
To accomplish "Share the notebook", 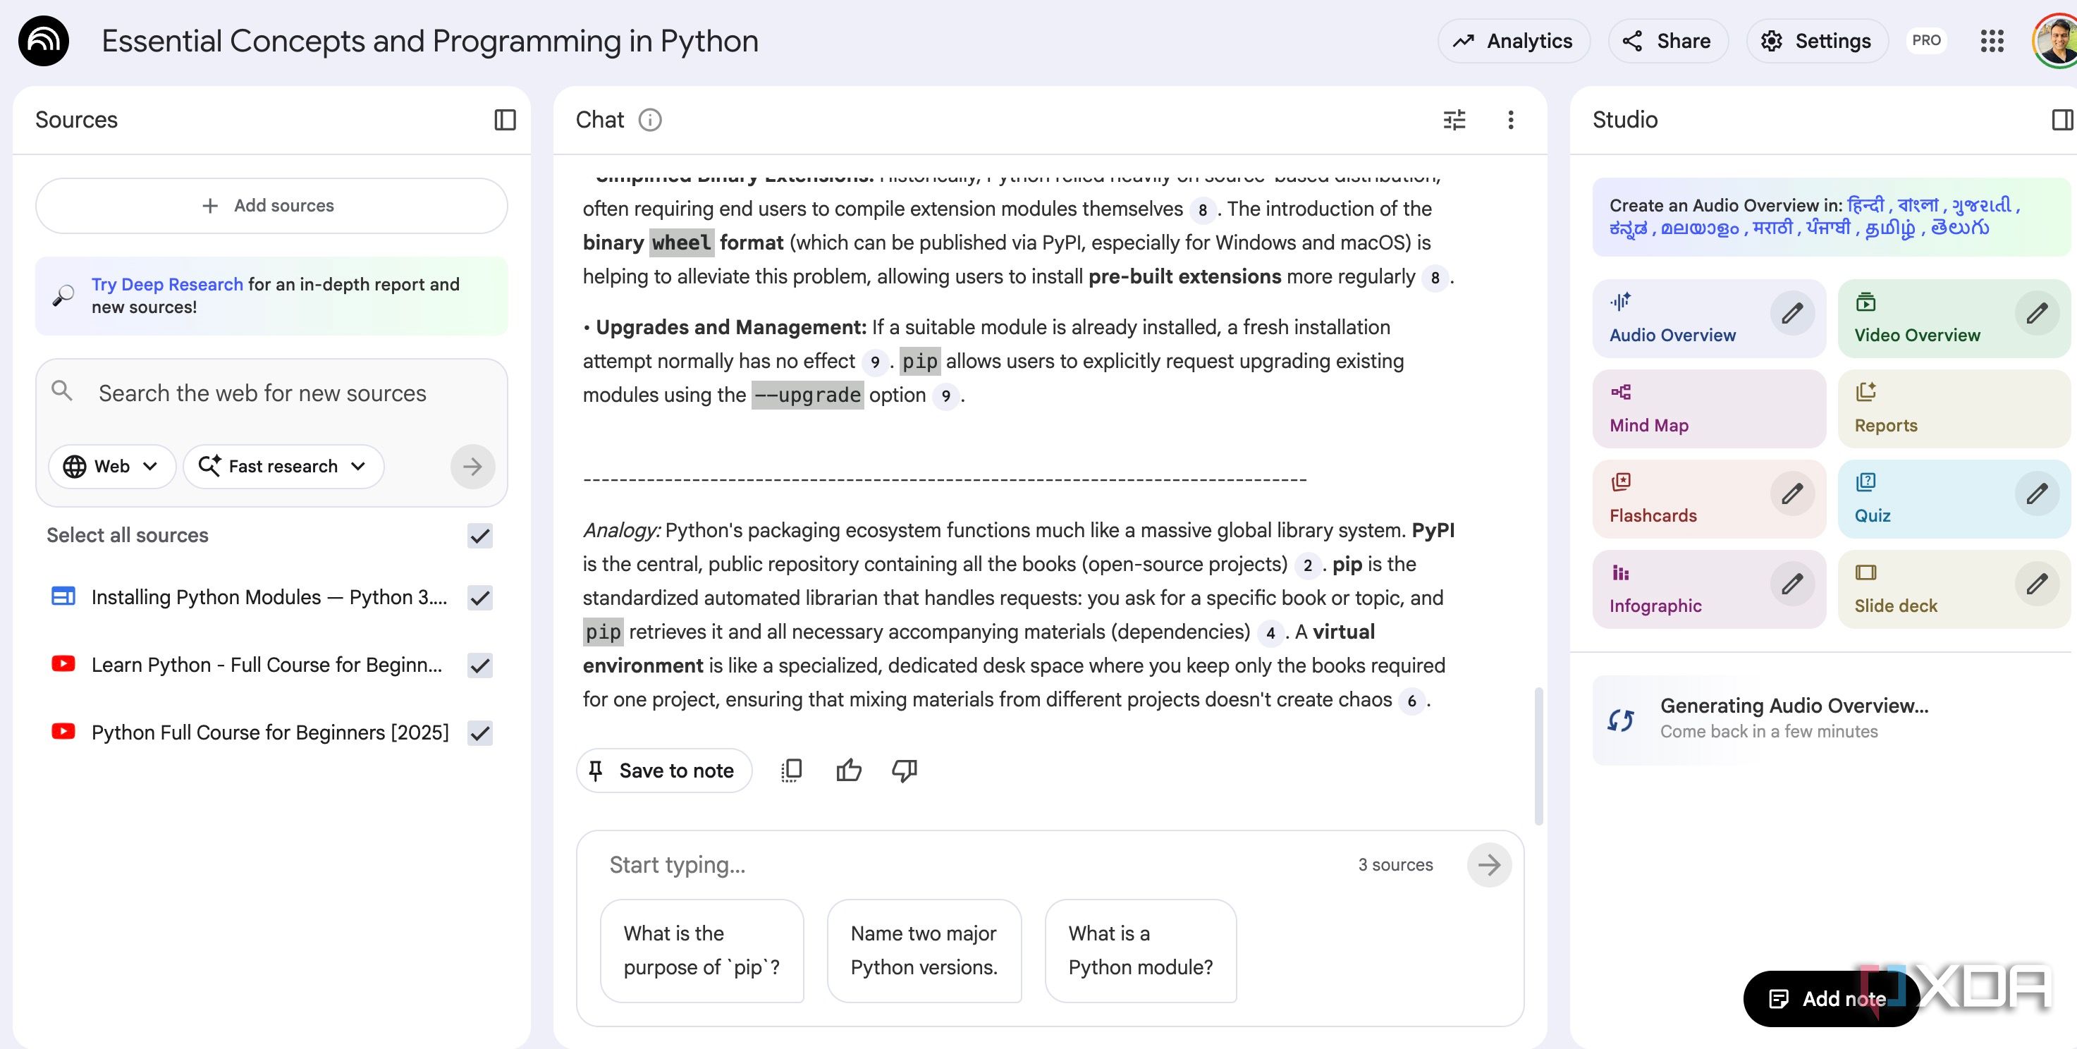I will (1667, 41).
